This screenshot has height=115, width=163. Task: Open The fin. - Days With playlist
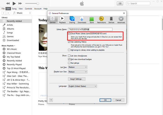pos(16,95)
